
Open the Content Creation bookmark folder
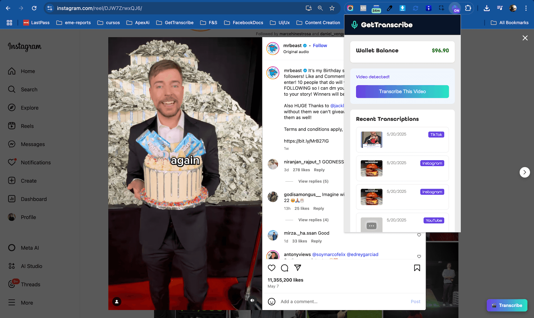(x=318, y=23)
